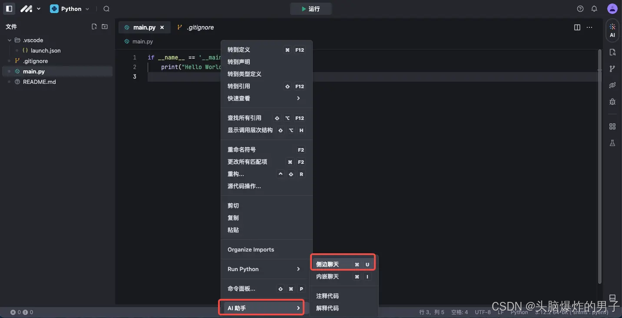Collapse the .vscode folder

(x=10, y=40)
